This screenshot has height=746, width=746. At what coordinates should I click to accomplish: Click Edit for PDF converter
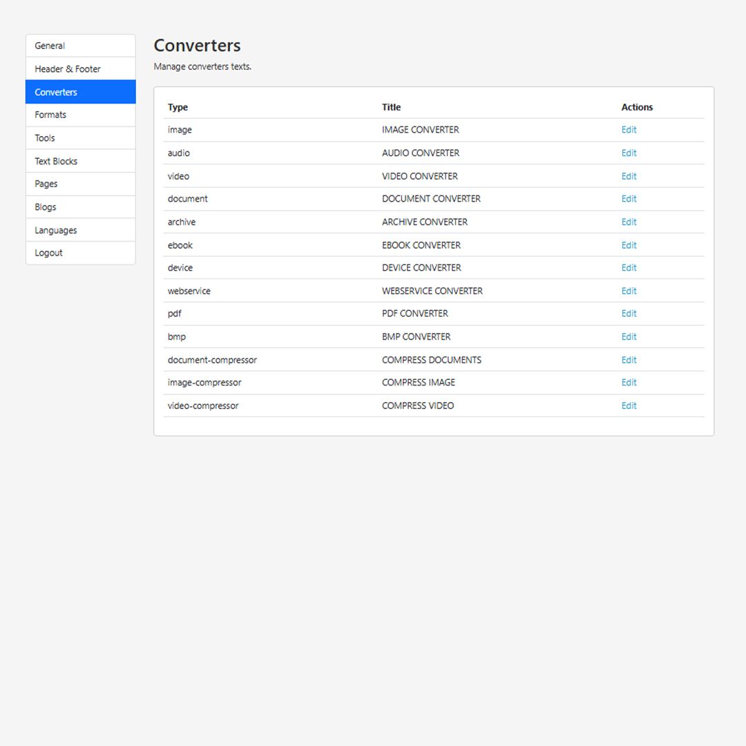coord(629,314)
